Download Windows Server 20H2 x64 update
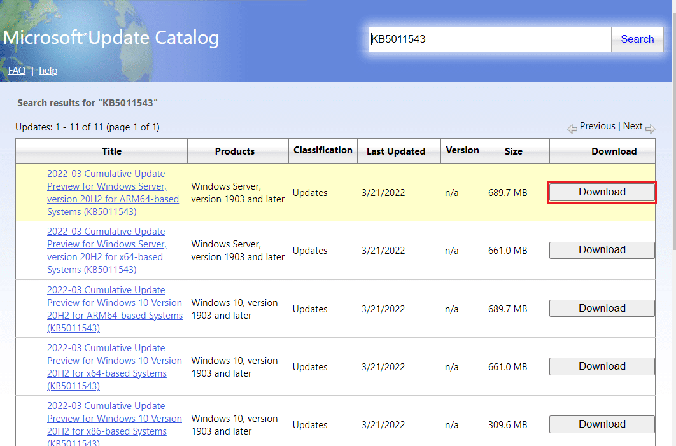The height and width of the screenshot is (446, 676). 602,250
